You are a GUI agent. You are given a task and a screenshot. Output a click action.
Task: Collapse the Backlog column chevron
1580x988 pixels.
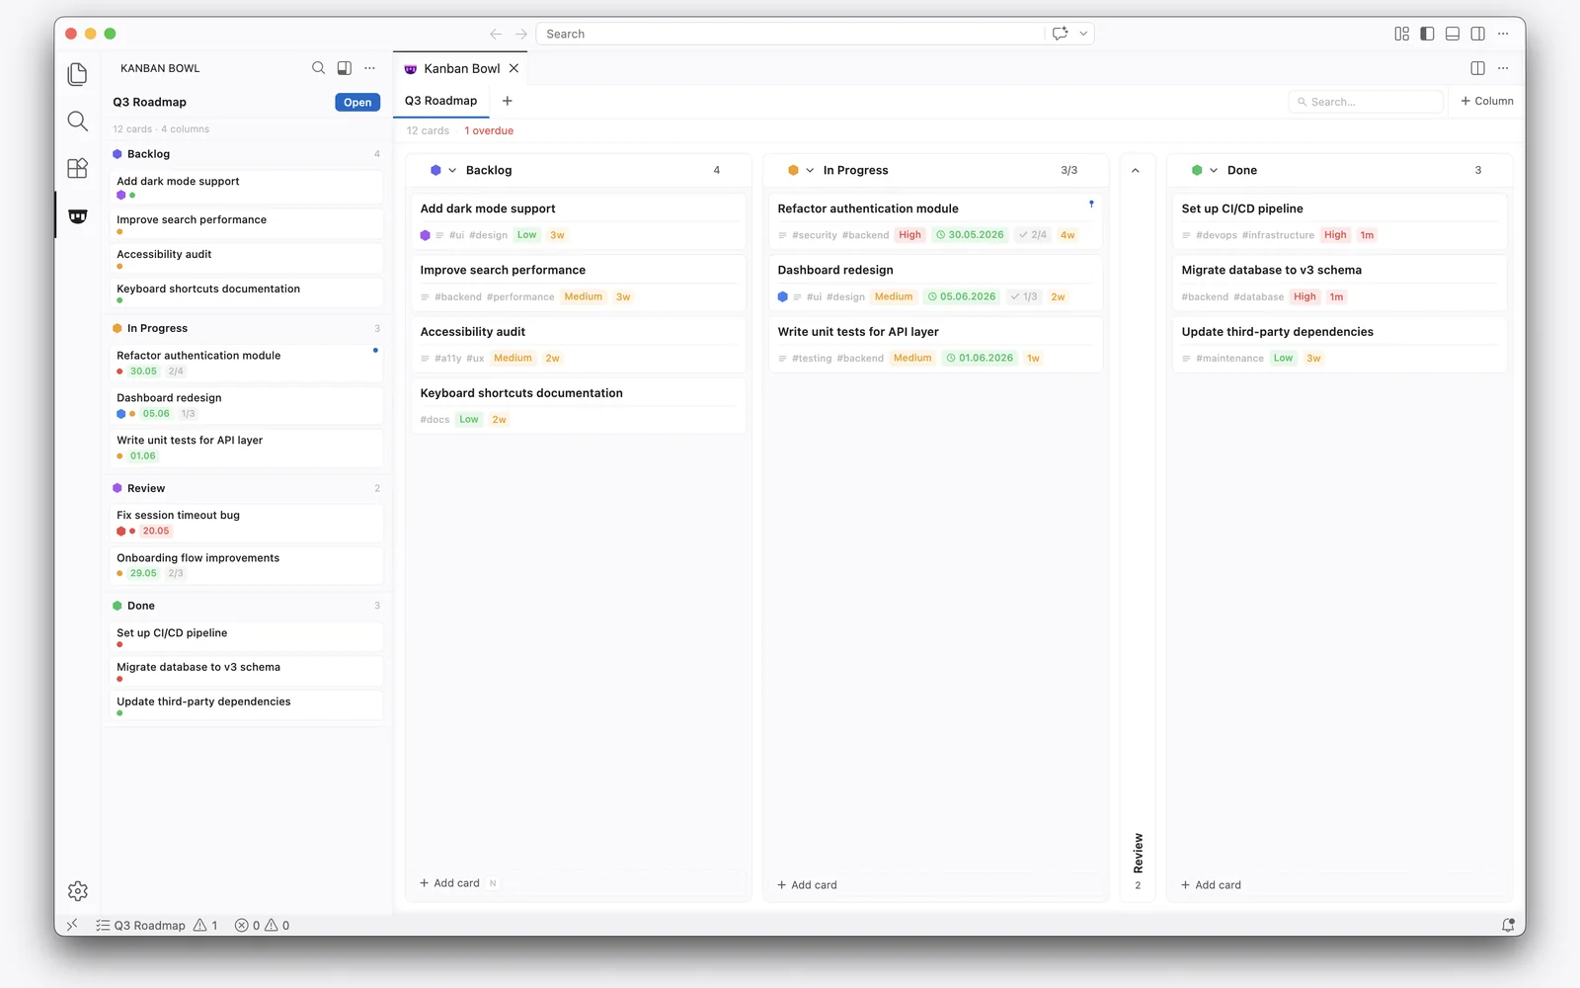[x=452, y=170]
